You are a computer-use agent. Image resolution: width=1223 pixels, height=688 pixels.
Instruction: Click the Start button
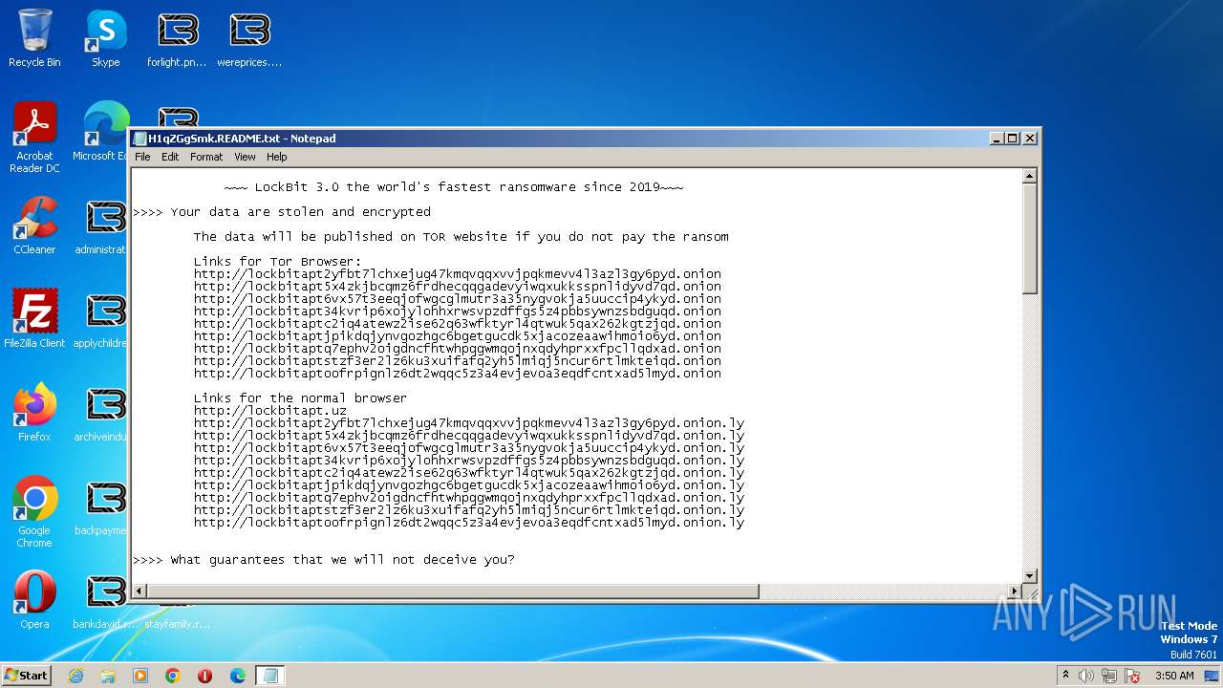(27, 675)
